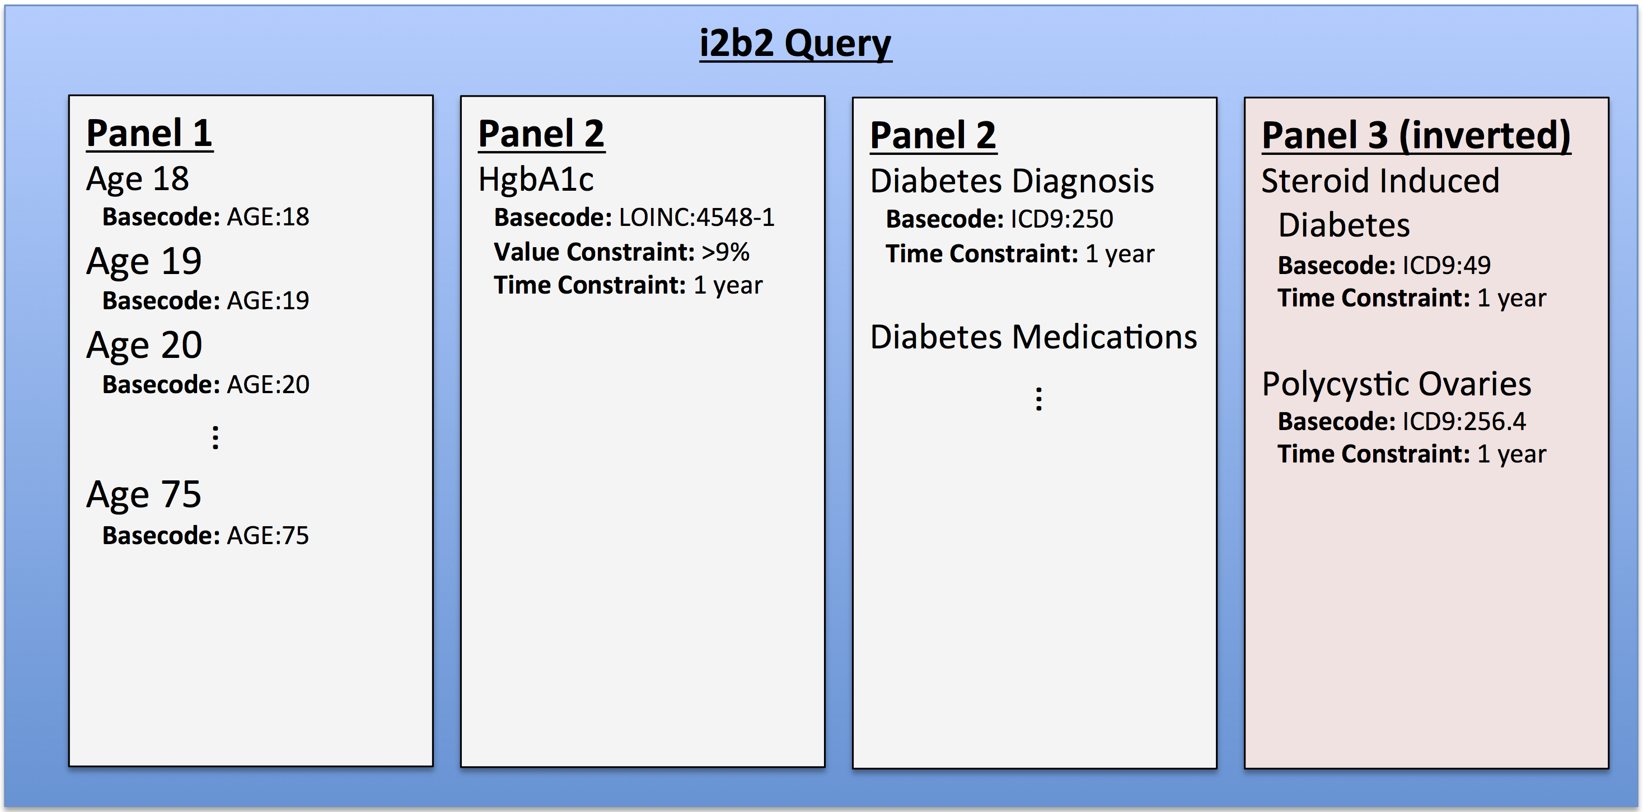Expand the vertical ellipsis below Age 20
The width and height of the screenshot is (1643, 812).
(216, 438)
